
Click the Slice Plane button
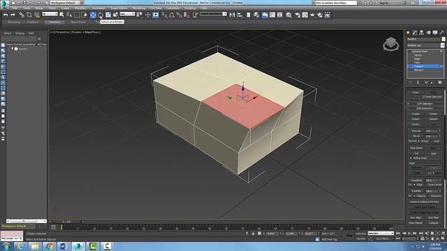[416, 148]
